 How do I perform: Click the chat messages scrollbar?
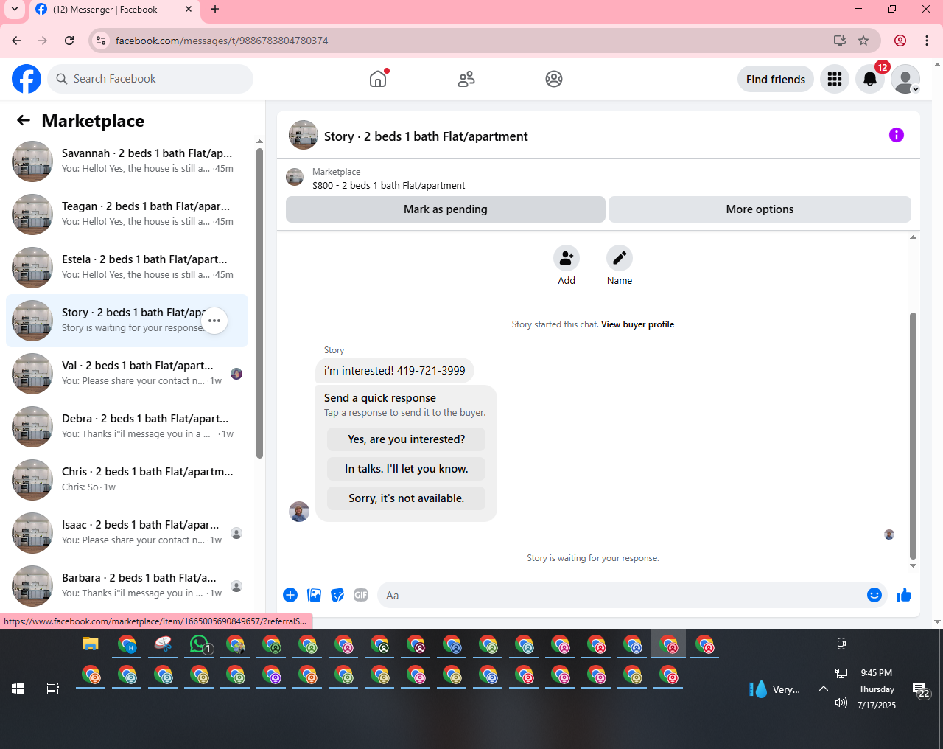click(x=913, y=435)
